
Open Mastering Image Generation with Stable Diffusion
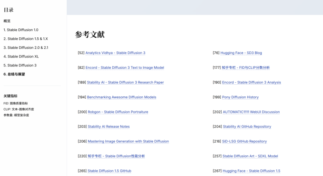[128, 141]
